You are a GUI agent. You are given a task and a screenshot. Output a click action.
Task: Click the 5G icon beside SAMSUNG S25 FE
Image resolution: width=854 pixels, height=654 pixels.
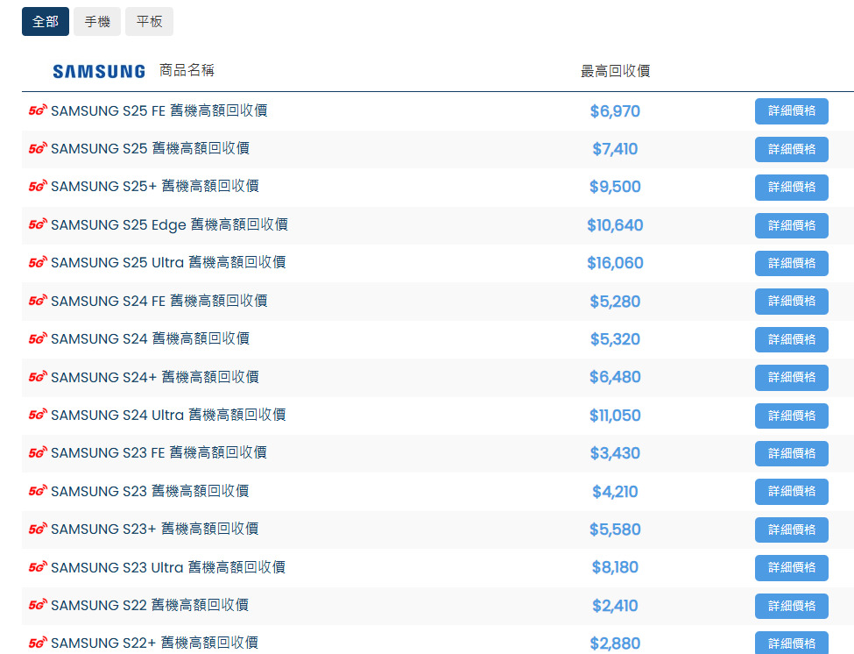[38, 111]
